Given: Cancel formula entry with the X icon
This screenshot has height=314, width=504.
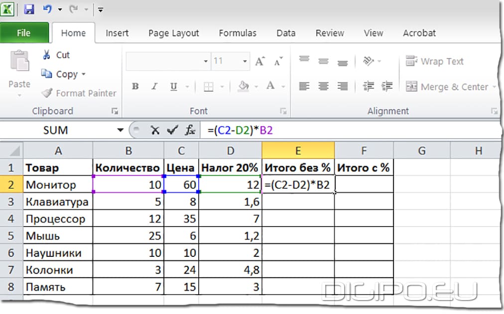Looking at the screenshot, I should pyautogui.click(x=155, y=130).
